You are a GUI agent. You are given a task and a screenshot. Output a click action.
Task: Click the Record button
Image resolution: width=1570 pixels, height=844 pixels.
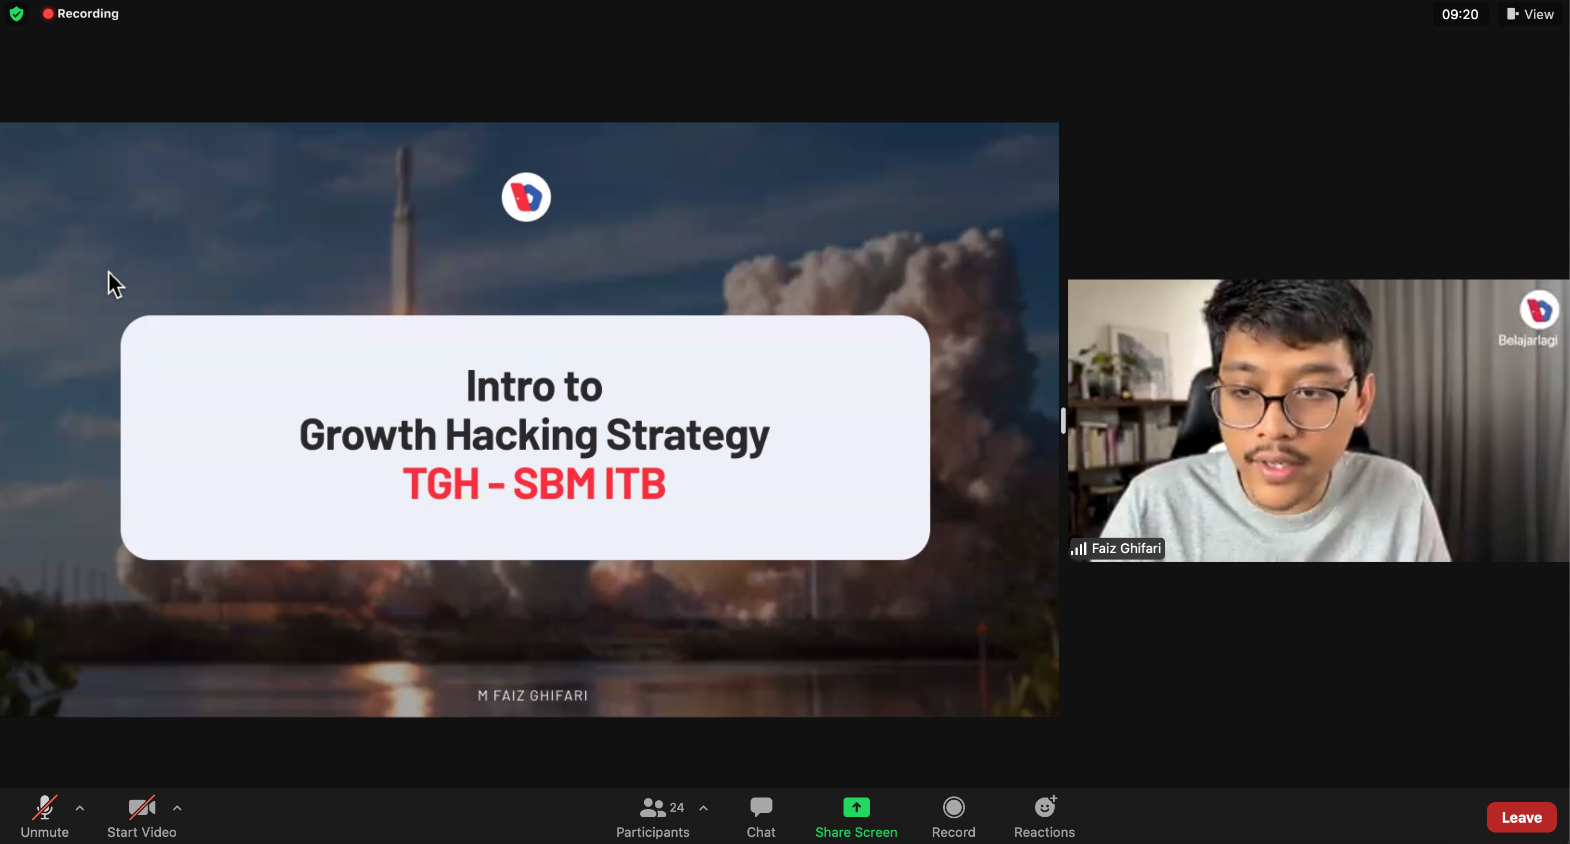click(x=954, y=817)
